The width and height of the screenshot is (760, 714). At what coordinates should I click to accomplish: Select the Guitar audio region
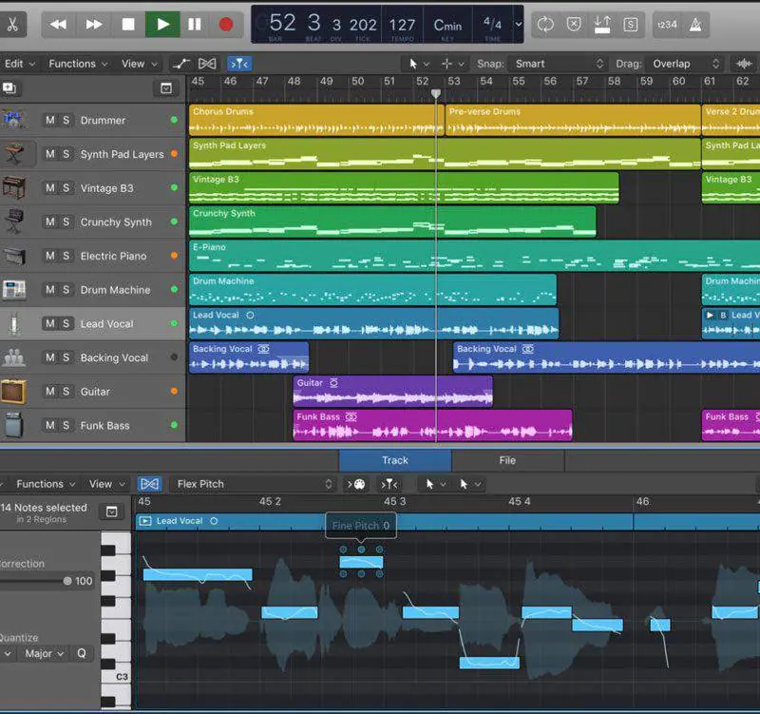[x=392, y=392]
